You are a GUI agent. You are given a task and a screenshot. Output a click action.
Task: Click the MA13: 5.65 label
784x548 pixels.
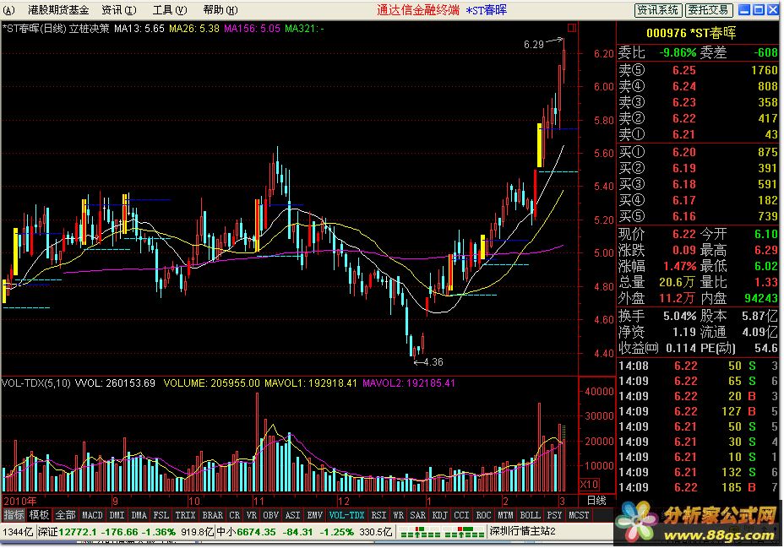coord(139,29)
